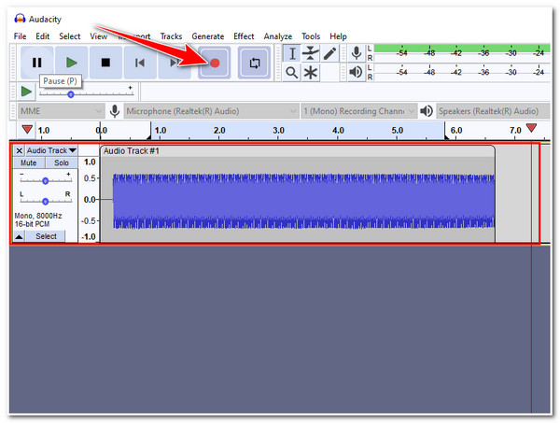Click the red Record button
The height and width of the screenshot is (423, 560).
tap(215, 63)
